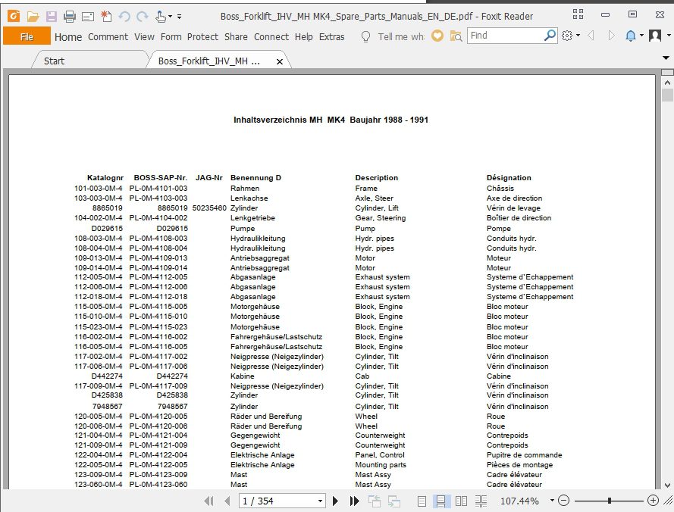Close the Boss_Forklift document tab
The width and height of the screenshot is (674, 512).
click(280, 61)
